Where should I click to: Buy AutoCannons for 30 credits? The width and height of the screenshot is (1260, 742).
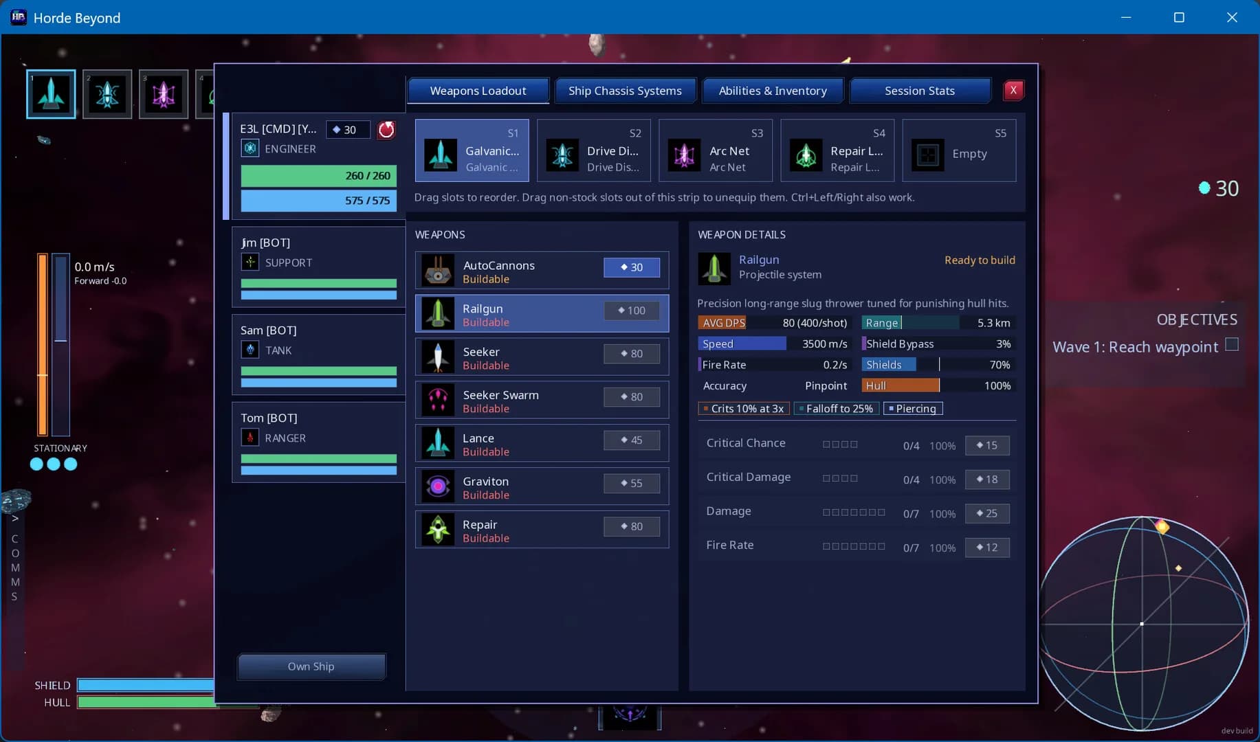tap(632, 267)
